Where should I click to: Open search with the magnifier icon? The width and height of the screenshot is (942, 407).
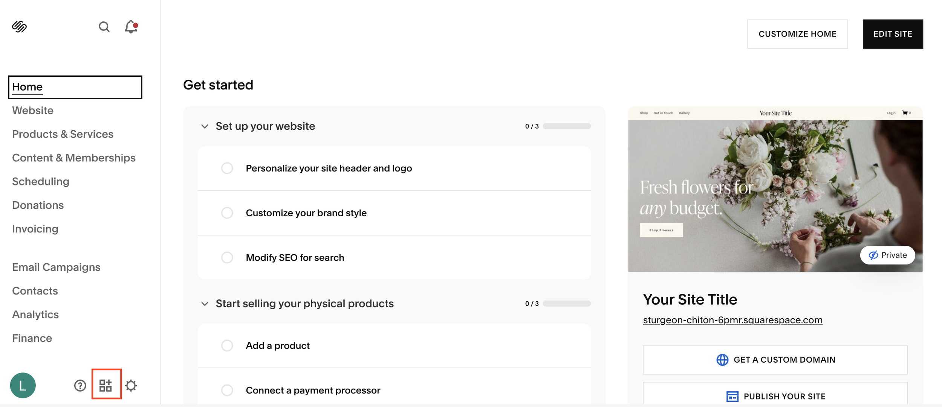tap(104, 27)
